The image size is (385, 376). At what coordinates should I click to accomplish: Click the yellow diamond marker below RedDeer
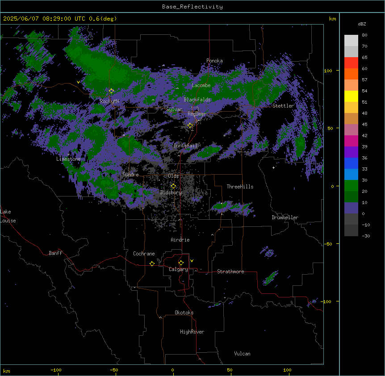point(190,125)
